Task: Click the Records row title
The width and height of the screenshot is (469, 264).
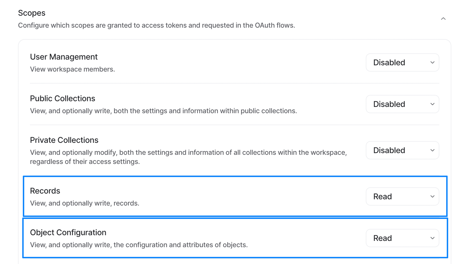Action: coord(45,191)
